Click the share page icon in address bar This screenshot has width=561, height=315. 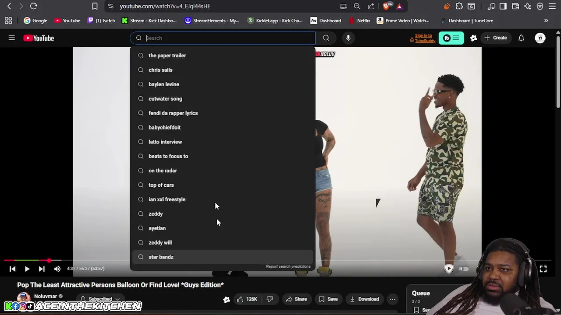tap(371, 6)
